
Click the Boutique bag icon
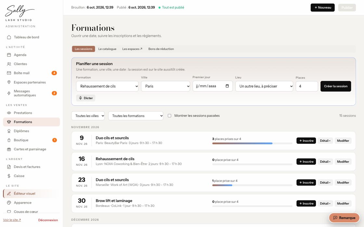click(9, 140)
